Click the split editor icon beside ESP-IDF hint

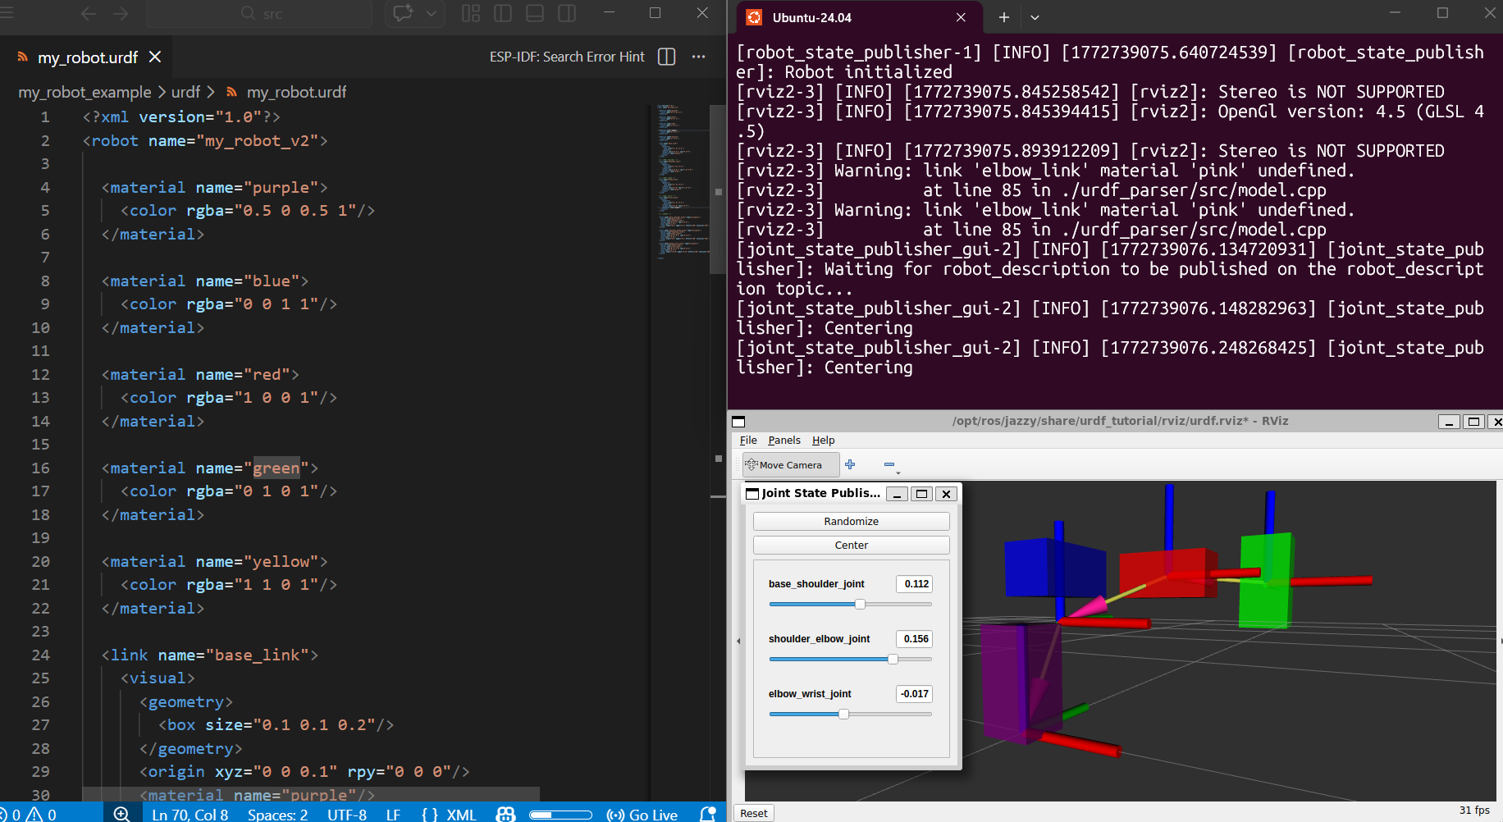click(x=667, y=57)
